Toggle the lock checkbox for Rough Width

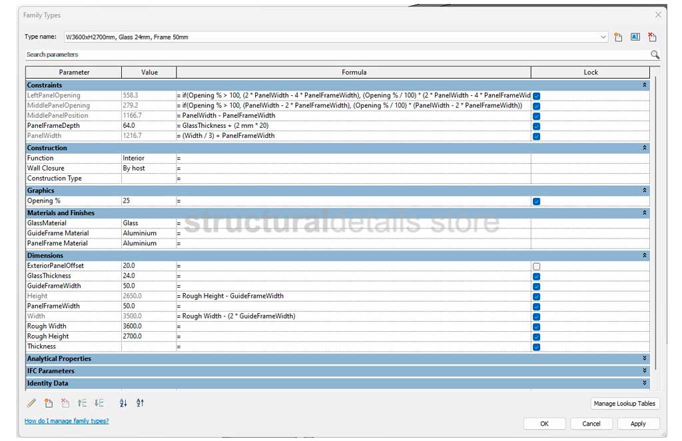coord(536,327)
